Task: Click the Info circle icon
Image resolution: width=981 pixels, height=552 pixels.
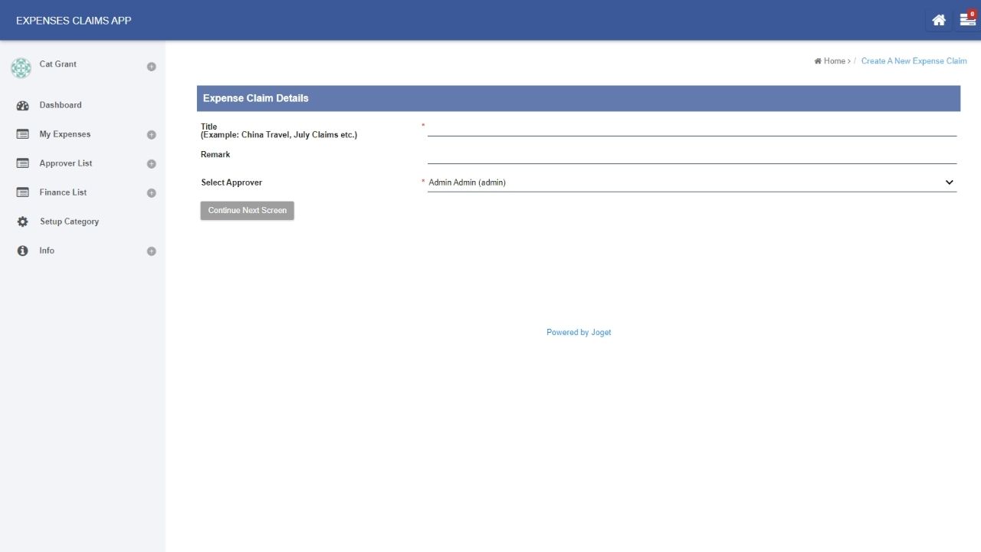Action: tap(22, 251)
